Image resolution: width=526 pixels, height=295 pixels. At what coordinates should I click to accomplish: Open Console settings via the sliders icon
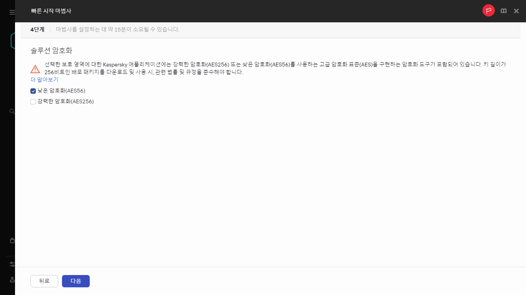pyautogui.click(x=12, y=264)
